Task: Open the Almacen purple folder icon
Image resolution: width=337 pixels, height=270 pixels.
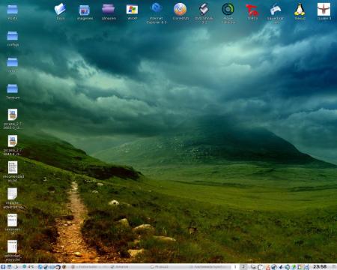Action: 109,9
